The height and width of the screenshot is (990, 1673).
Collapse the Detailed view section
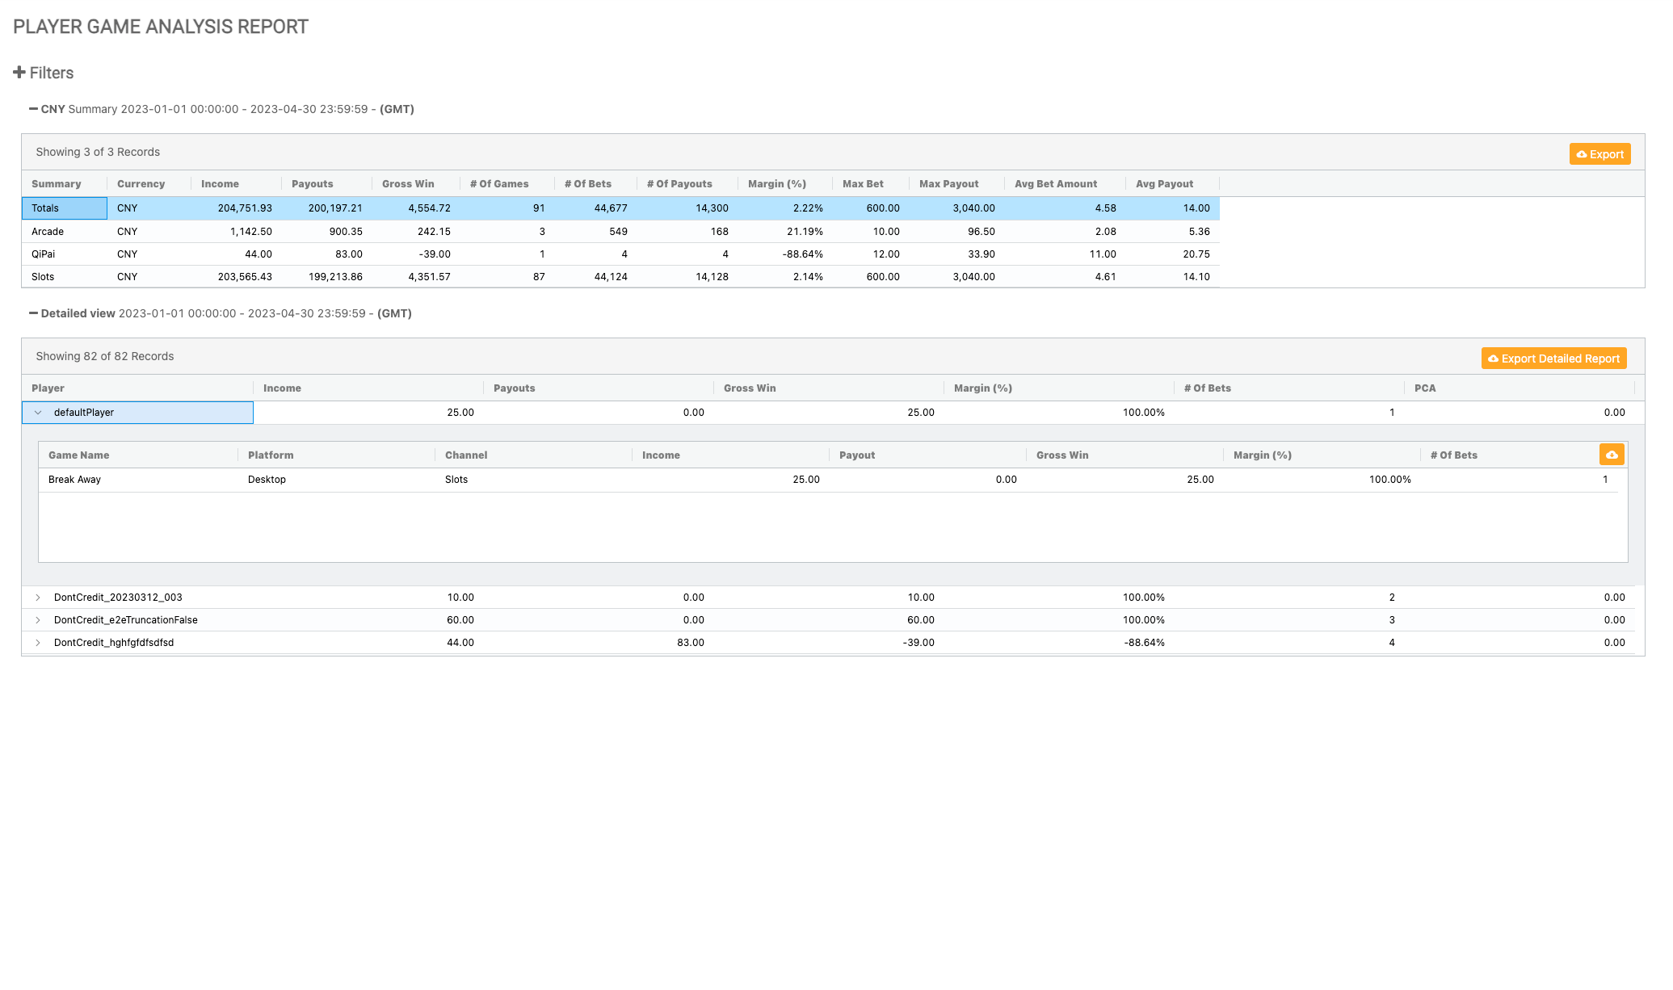[33, 313]
